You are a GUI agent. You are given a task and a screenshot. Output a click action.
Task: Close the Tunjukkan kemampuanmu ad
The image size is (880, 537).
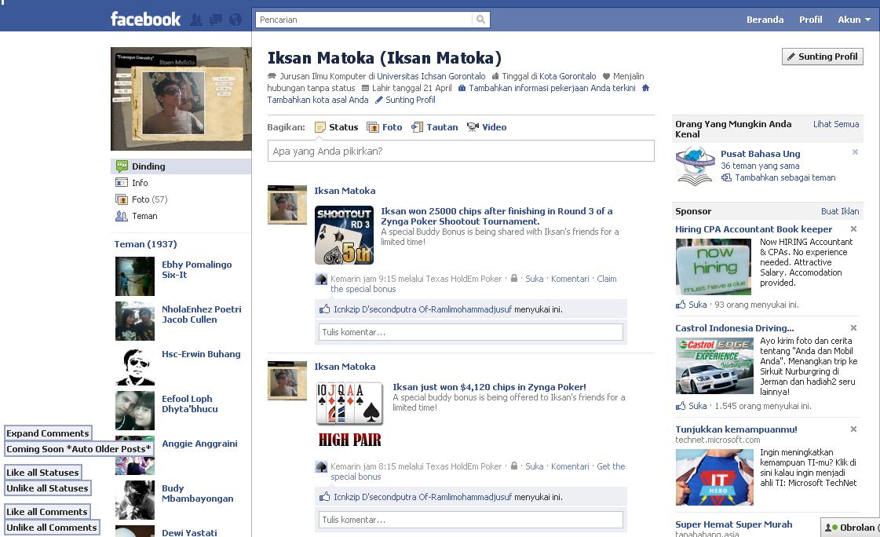coord(853,429)
